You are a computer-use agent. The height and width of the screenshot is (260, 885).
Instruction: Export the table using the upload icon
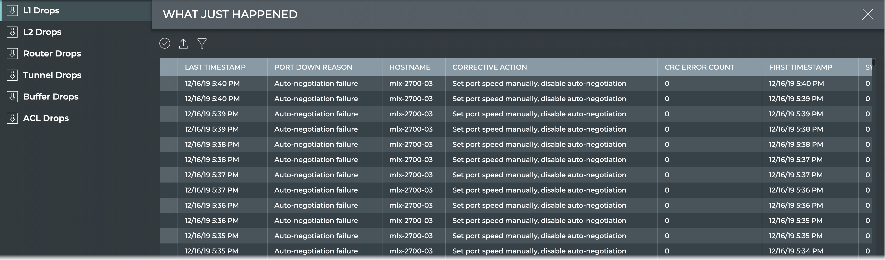[184, 44]
